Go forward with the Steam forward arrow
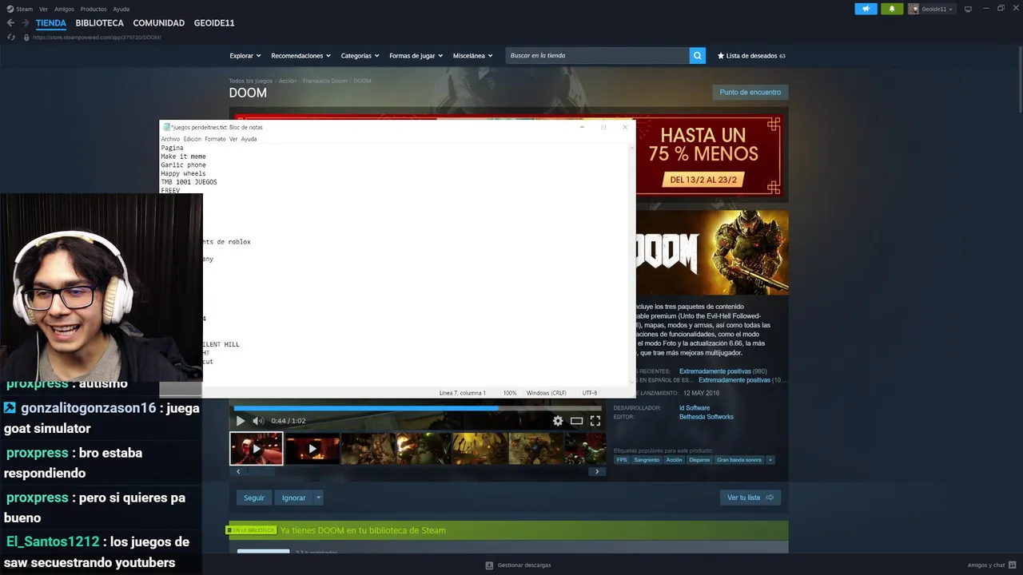The height and width of the screenshot is (575, 1023). click(25, 23)
